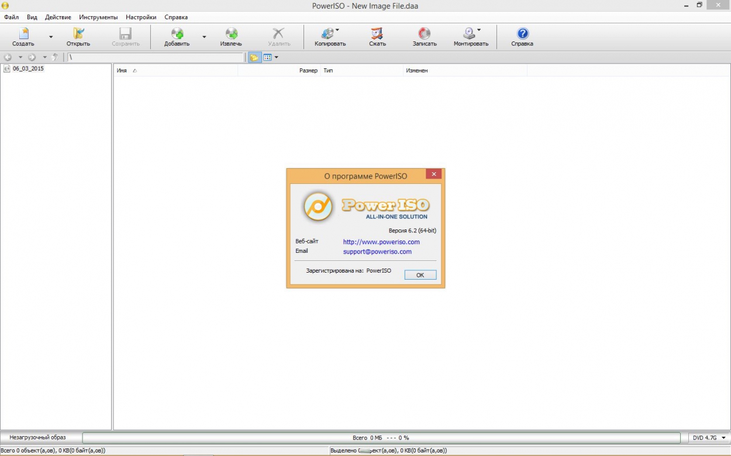Image resolution: width=731 pixels, height=456 pixels.
Task: Click the Сжать (Compress) toolbar icon
Action: pos(377,37)
